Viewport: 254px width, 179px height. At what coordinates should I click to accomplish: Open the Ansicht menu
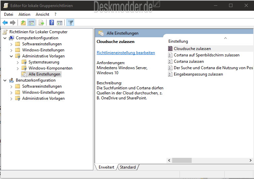coord(42,14)
